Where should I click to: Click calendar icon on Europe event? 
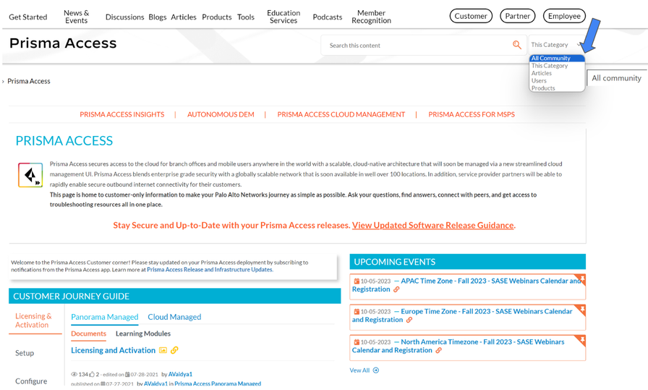pyautogui.click(x=357, y=312)
